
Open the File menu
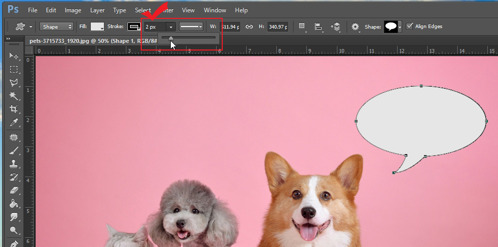point(33,10)
